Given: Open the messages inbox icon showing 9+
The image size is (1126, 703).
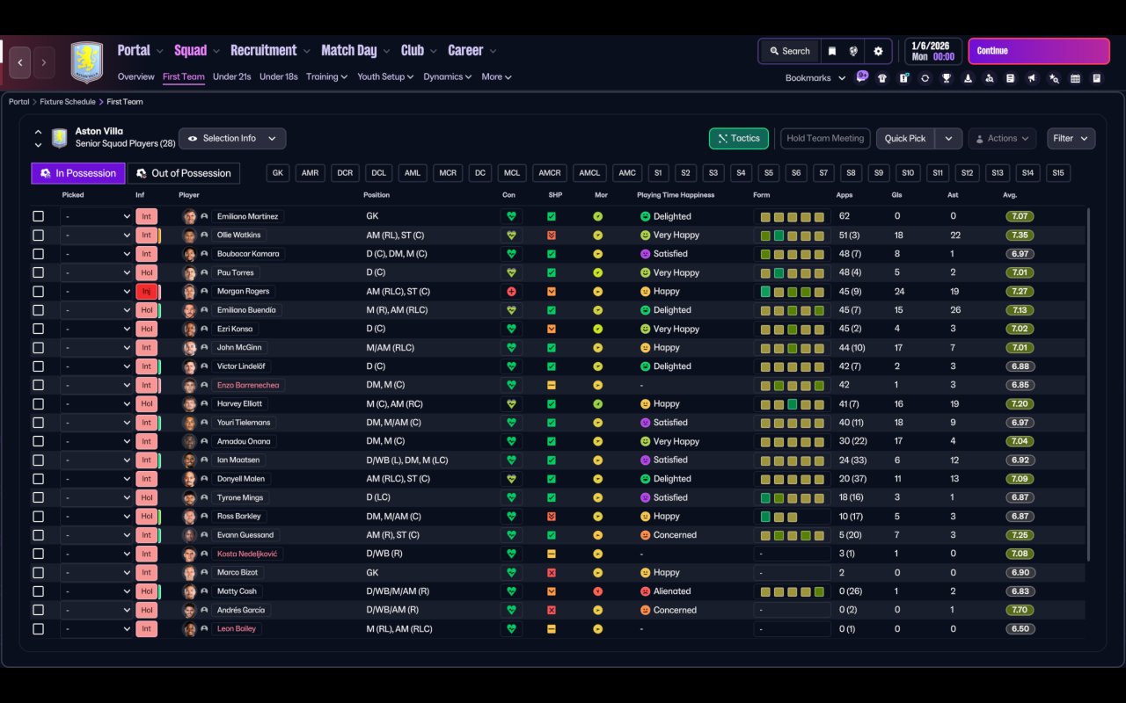Looking at the screenshot, I should (861, 77).
